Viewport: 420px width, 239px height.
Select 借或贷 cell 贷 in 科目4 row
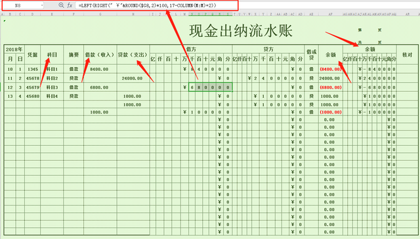311,96
